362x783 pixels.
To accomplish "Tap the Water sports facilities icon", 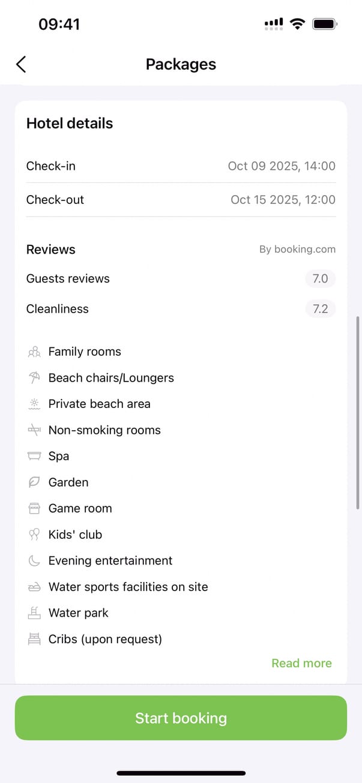I will pos(34,587).
